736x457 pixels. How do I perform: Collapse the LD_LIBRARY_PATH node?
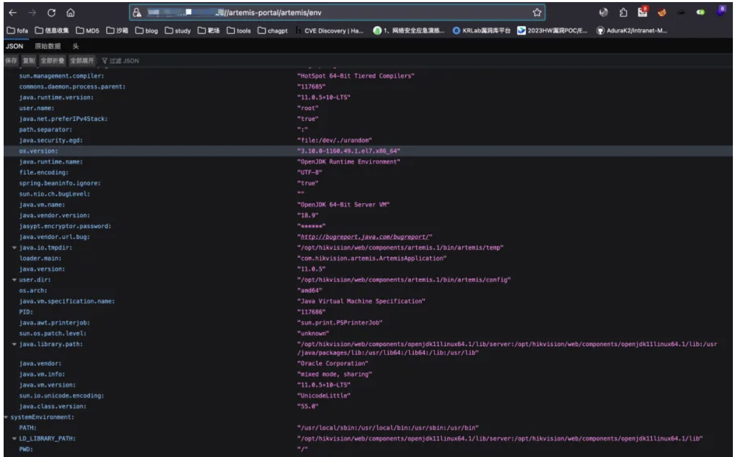[15, 438]
